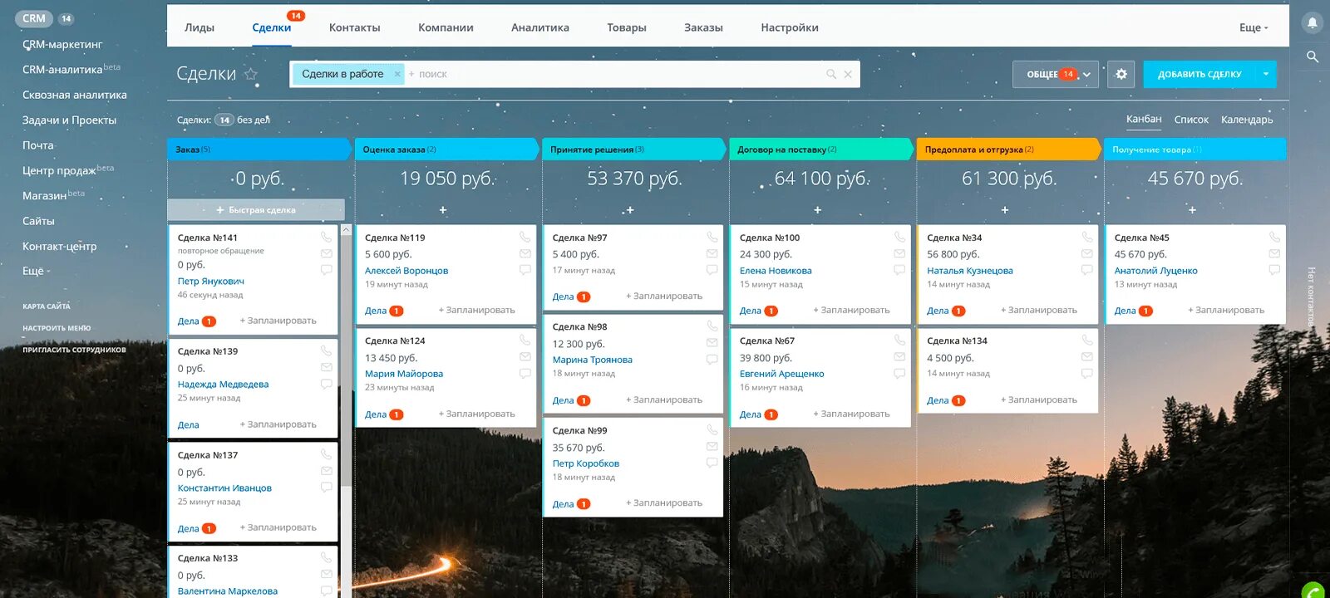This screenshot has width=1330, height=598.
Task: Click the 'Предоплата и отгрузка' orange stage header
Action: point(1007,149)
